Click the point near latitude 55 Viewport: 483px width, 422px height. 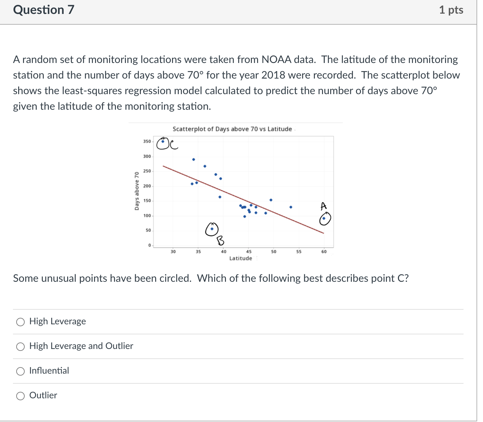point(291,206)
